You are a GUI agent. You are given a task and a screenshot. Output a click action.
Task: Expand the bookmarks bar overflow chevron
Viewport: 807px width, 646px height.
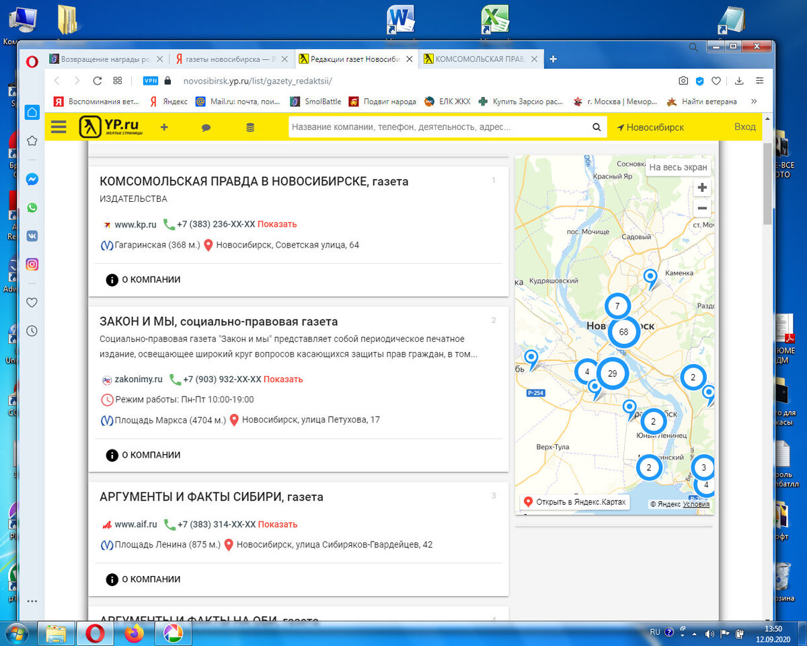pos(754,102)
